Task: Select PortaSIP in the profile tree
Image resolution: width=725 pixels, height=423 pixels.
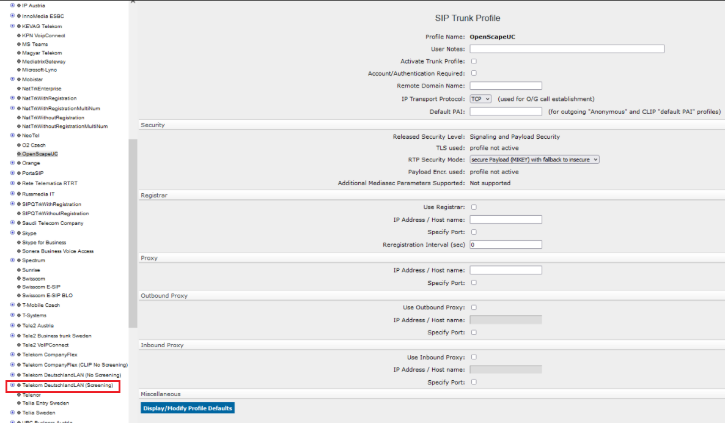Action: pos(33,174)
